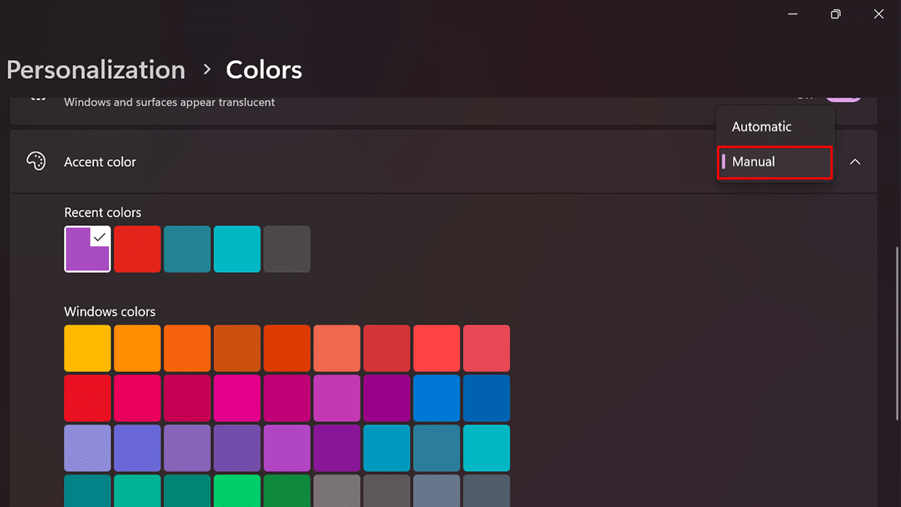Viewport: 901px width, 507px height.
Task: Pick the yellow swatch in Windows colors
Action: pos(87,348)
